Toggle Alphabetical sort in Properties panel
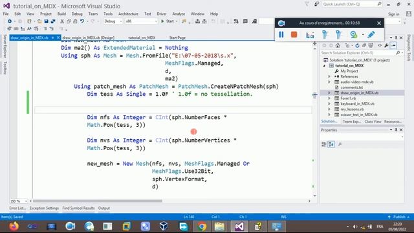Viewport: 414px width, 233px height. click(331, 144)
